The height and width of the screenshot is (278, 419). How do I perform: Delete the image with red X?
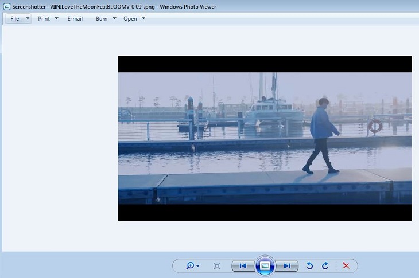[346, 266]
